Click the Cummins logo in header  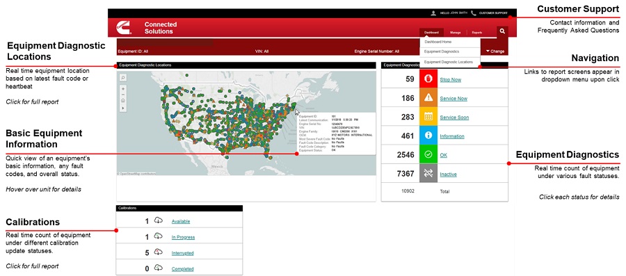122,28
